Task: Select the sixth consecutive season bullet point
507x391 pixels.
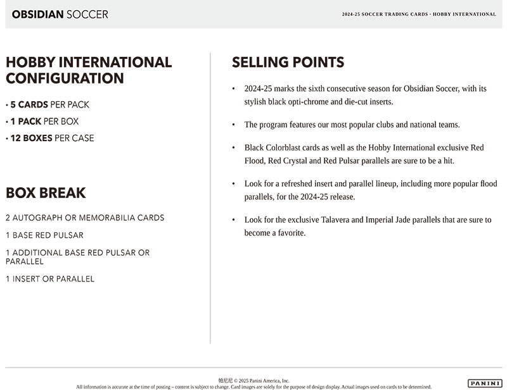Action: pos(365,95)
